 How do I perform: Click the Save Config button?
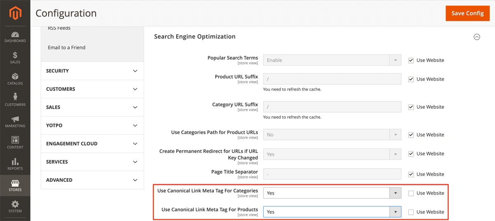coord(467,13)
